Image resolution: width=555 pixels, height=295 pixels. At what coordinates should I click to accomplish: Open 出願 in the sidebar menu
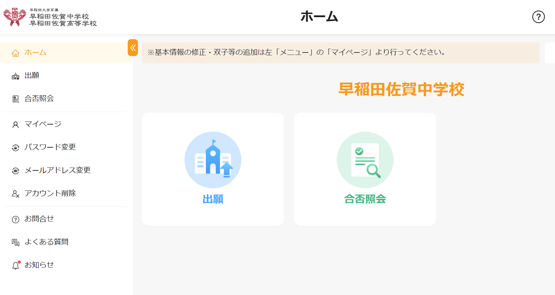(32, 76)
